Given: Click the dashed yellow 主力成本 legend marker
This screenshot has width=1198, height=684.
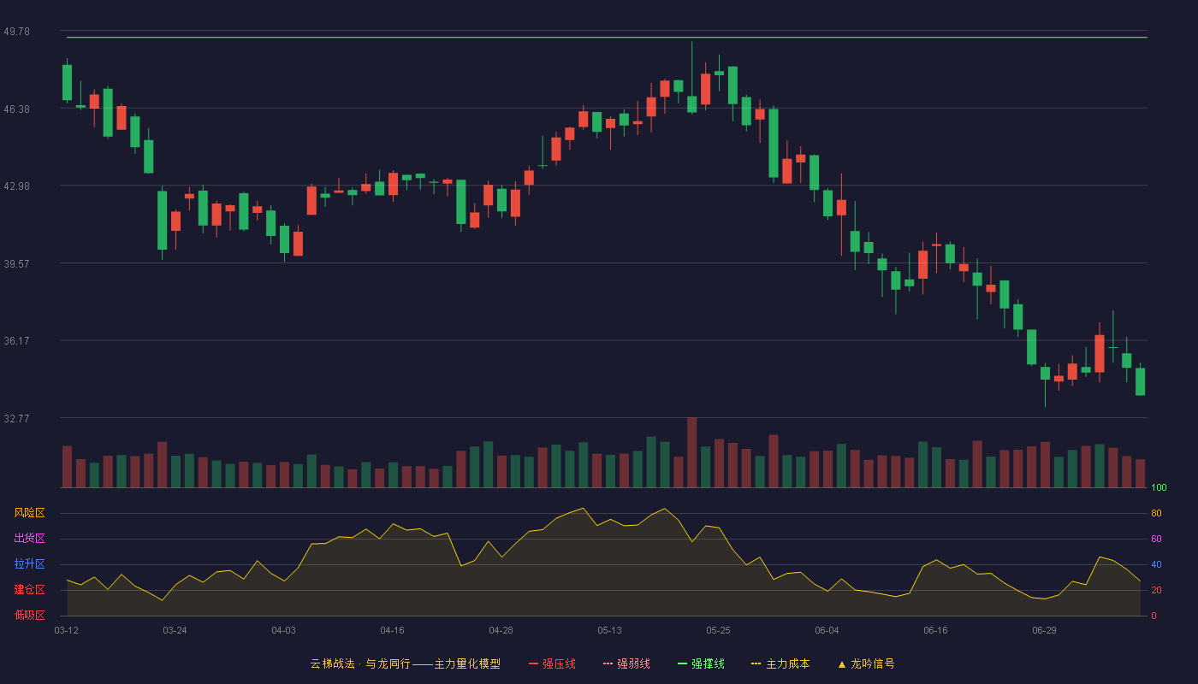Looking at the screenshot, I should (x=756, y=663).
